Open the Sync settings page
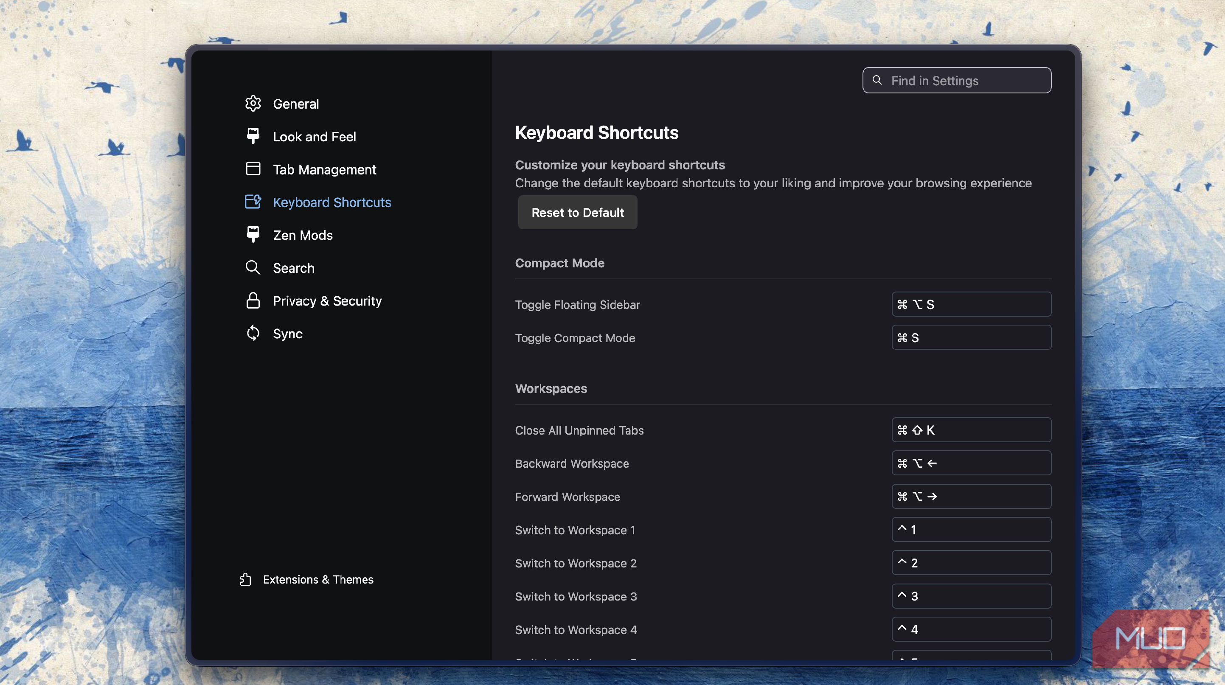Screen dimensions: 1225x685 288,334
